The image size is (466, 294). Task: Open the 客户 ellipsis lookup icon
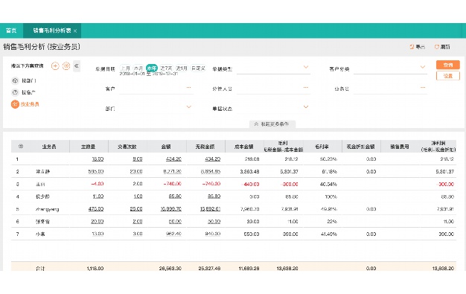tap(189, 88)
